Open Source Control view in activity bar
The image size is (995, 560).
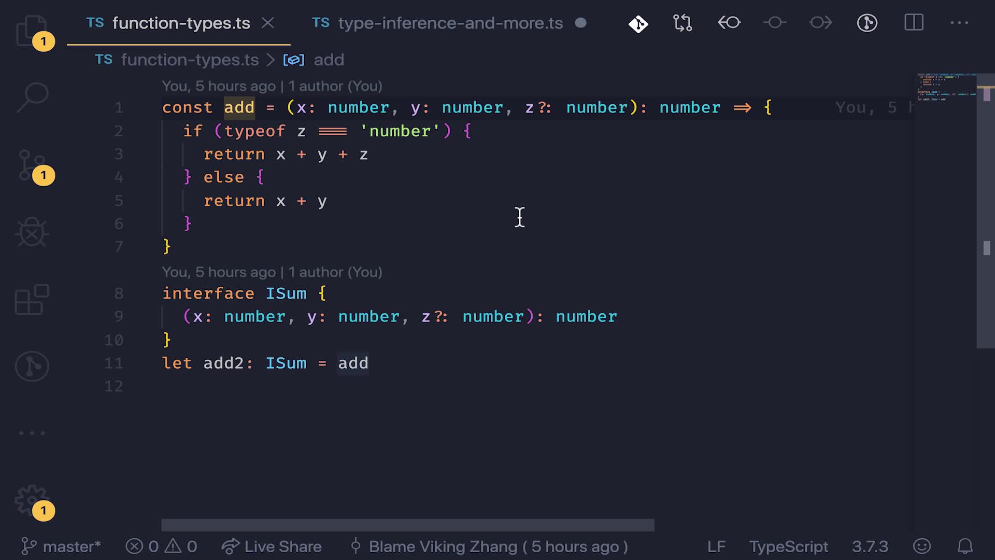click(31, 165)
